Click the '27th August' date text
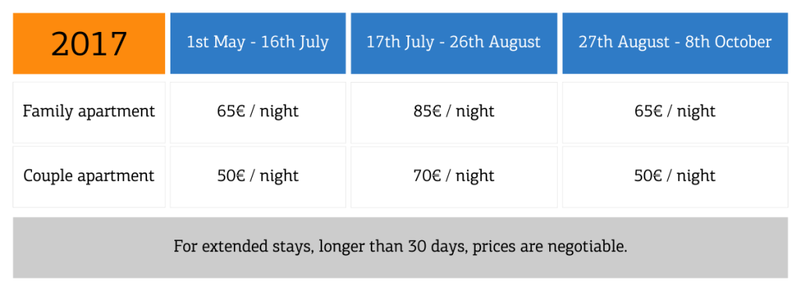Screen dimensions: 801x291 coord(623,42)
